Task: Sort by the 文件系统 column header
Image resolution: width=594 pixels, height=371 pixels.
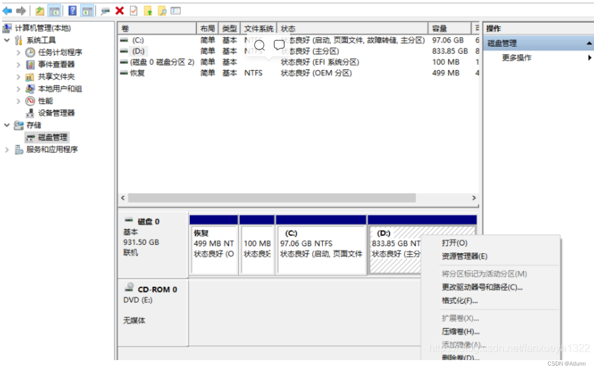Action: click(x=258, y=28)
